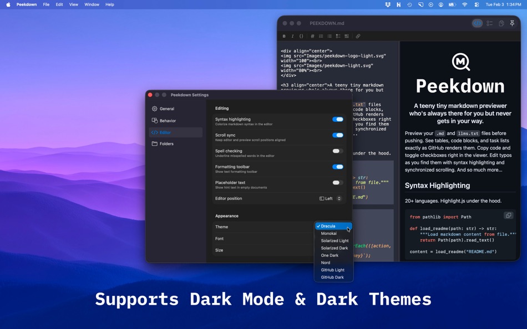Insert block quote from editor toolbar
This screenshot has height=329, width=527.
point(347,36)
